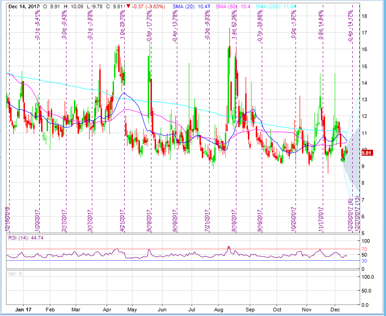The width and height of the screenshot is (386, 316).
Task: Click the "0.0σ -1.97%" move label
Action: [294, 24]
